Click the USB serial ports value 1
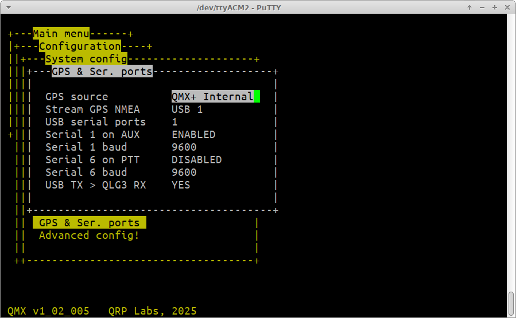 click(174, 122)
